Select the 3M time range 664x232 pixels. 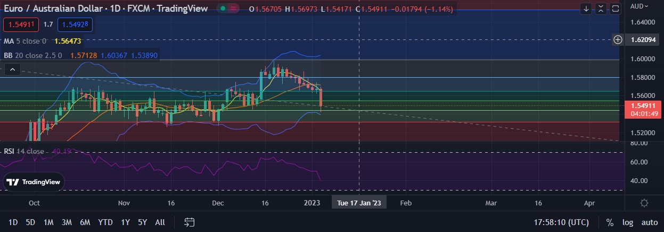coord(67,222)
